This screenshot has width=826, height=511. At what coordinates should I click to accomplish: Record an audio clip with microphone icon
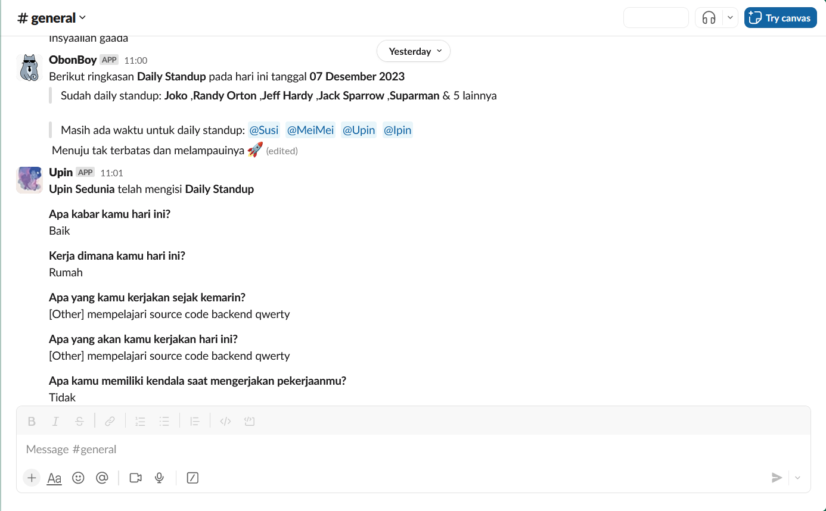click(159, 478)
